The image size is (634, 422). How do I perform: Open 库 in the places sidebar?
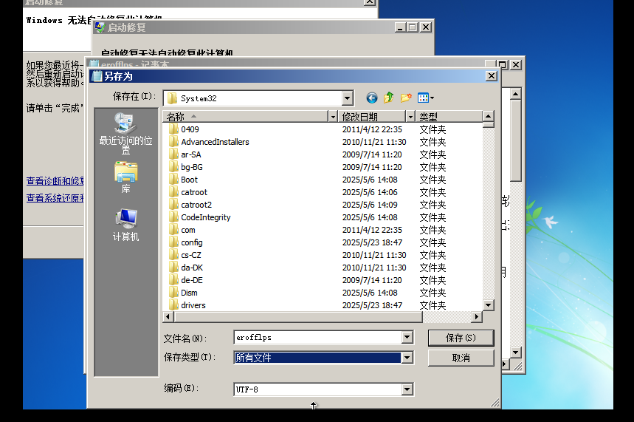tap(125, 177)
